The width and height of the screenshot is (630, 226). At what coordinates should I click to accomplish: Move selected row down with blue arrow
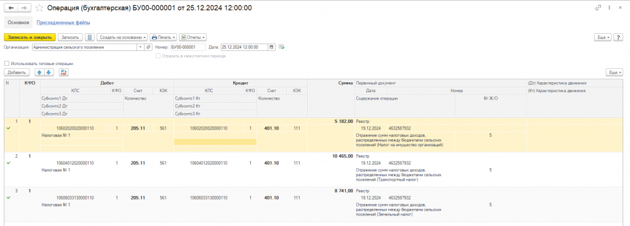coord(48,72)
